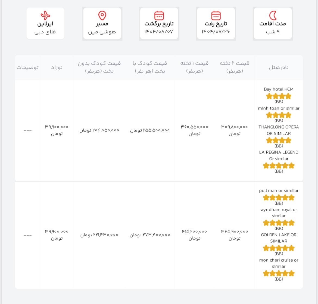Viewport: 318px width, 304px height.
Task: Click the infant price in the Bay hotel row
Action: point(57,130)
